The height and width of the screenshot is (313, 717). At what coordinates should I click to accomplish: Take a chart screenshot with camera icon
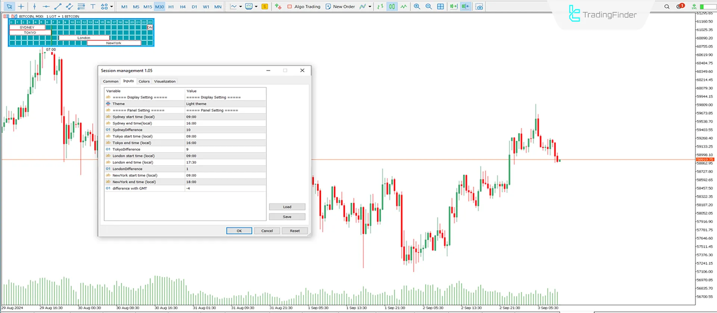(479, 6)
